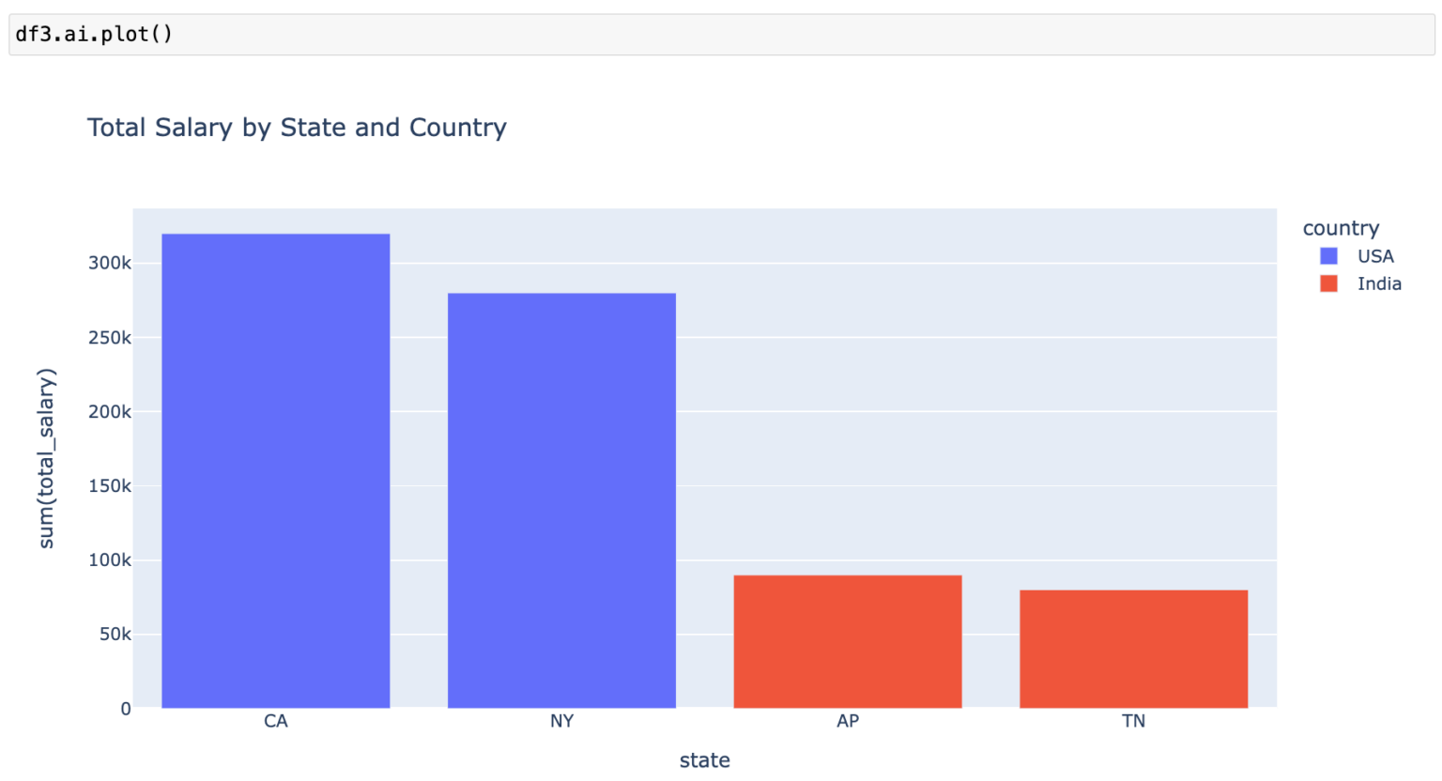
Task: Click the CA x-axis tick label
Action: click(x=275, y=721)
